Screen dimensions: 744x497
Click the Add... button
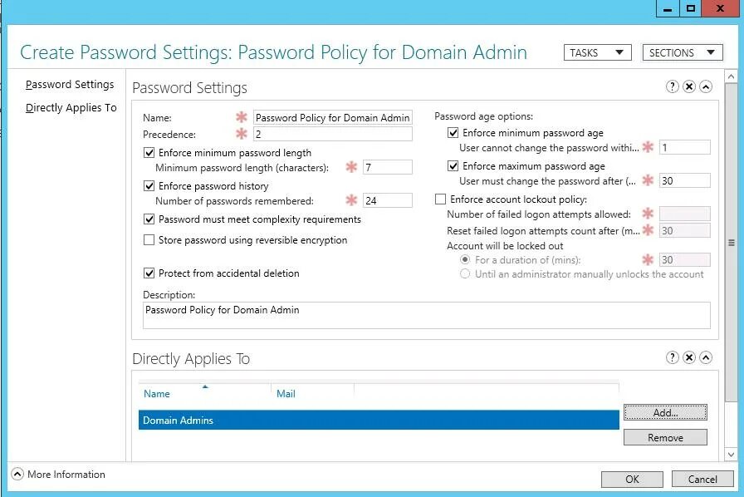pos(665,412)
